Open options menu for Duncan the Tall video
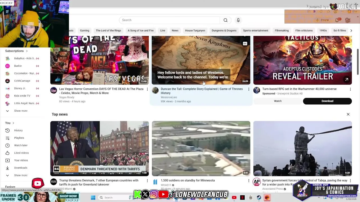Image resolution: width=360 pixels, height=202 pixels. coord(249,89)
